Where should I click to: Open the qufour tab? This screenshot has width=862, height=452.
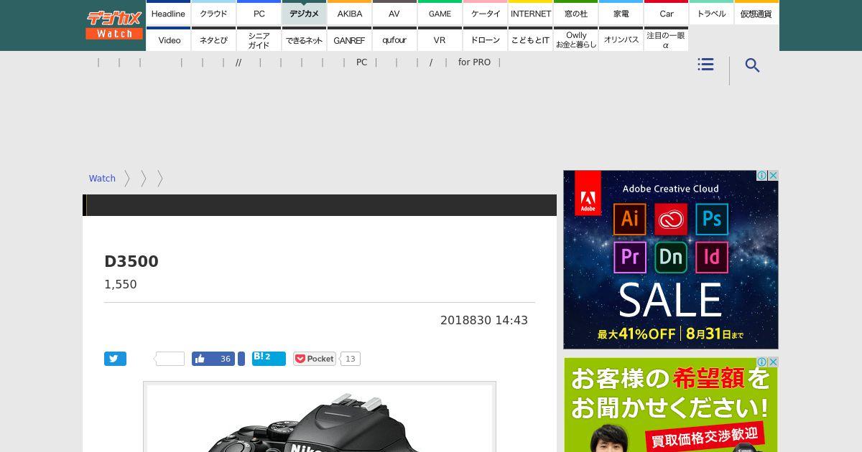pyautogui.click(x=394, y=39)
